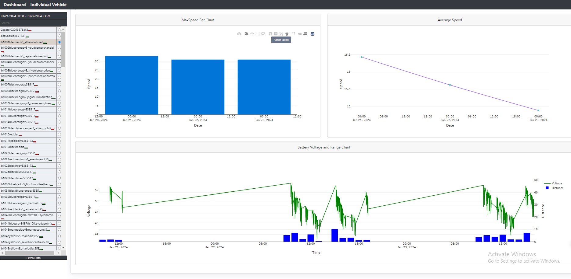Viewport: 571px width, 279px height.
Task: Select radio button for b1046yellowv5_mariodias355
Action: (x=59, y=236)
